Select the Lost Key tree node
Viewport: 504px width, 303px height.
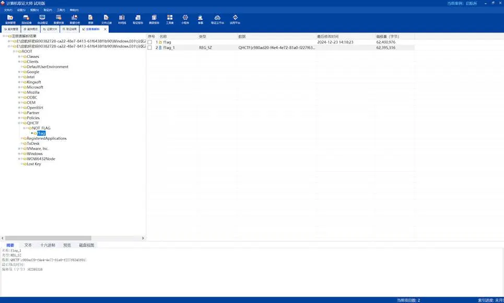34,164
